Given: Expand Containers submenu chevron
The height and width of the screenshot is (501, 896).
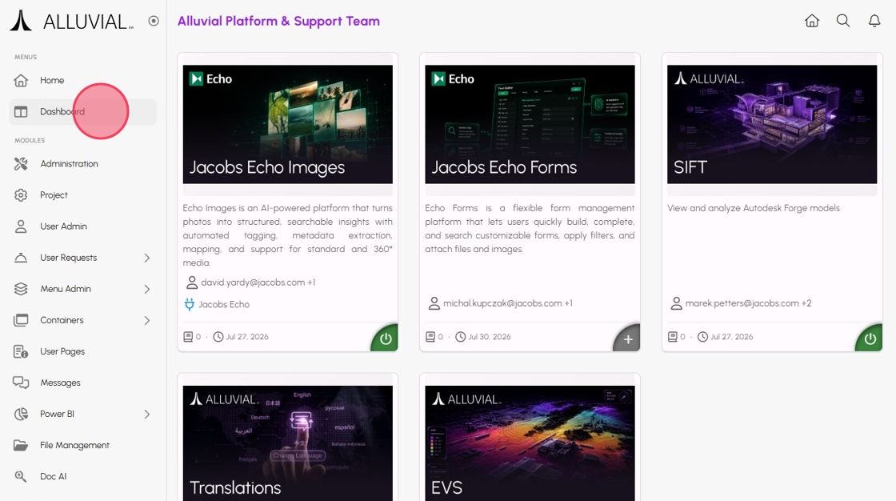Looking at the screenshot, I should [x=147, y=320].
